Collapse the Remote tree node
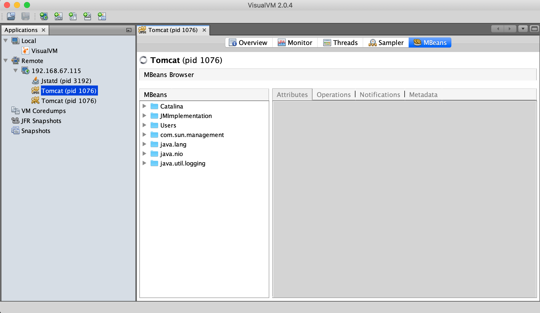 6,60
